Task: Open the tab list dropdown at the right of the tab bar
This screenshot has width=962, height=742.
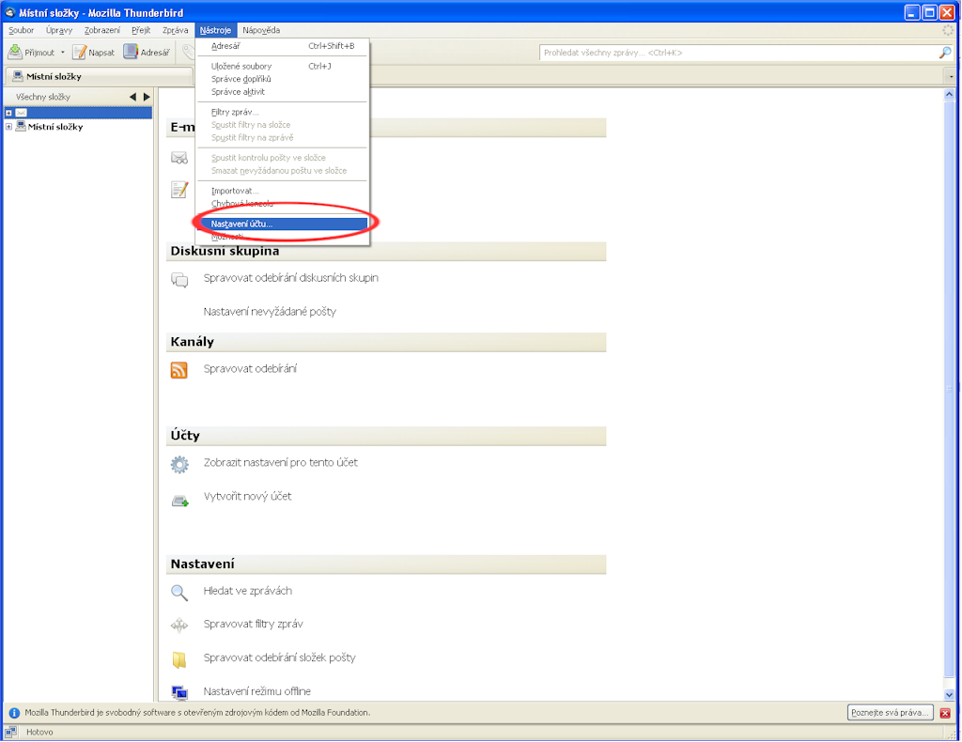Action: coord(951,77)
